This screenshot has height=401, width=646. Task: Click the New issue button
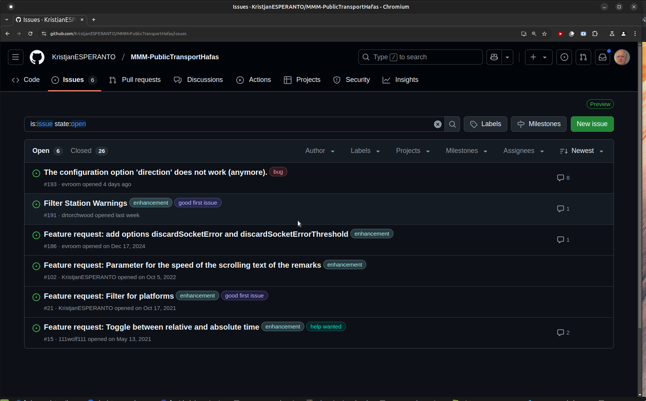coord(592,124)
